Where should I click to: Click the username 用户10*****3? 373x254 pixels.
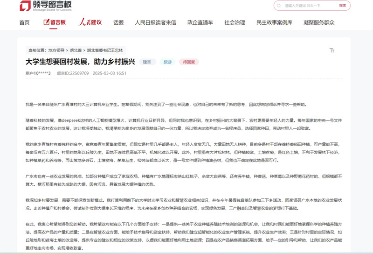point(38,73)
